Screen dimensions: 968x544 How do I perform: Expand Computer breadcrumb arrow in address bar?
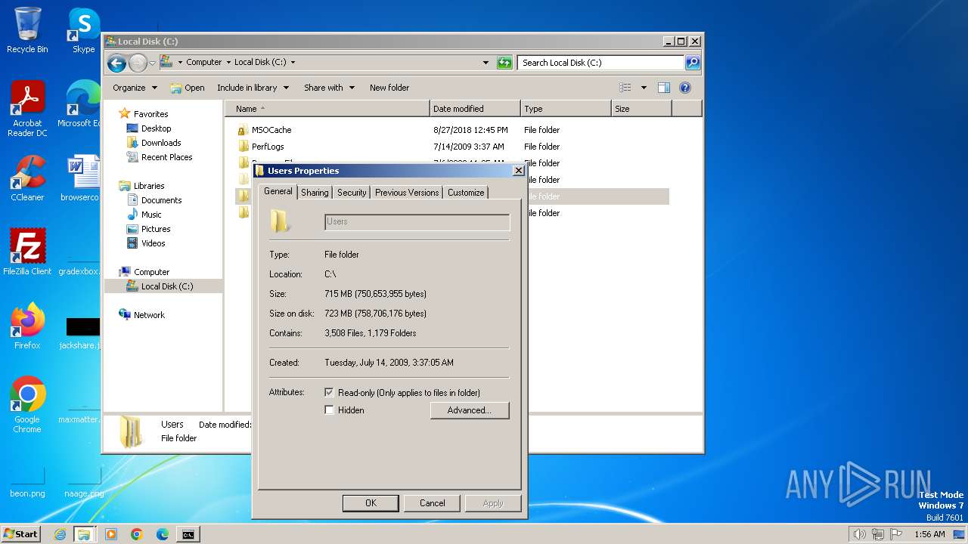tap(228, 63)
